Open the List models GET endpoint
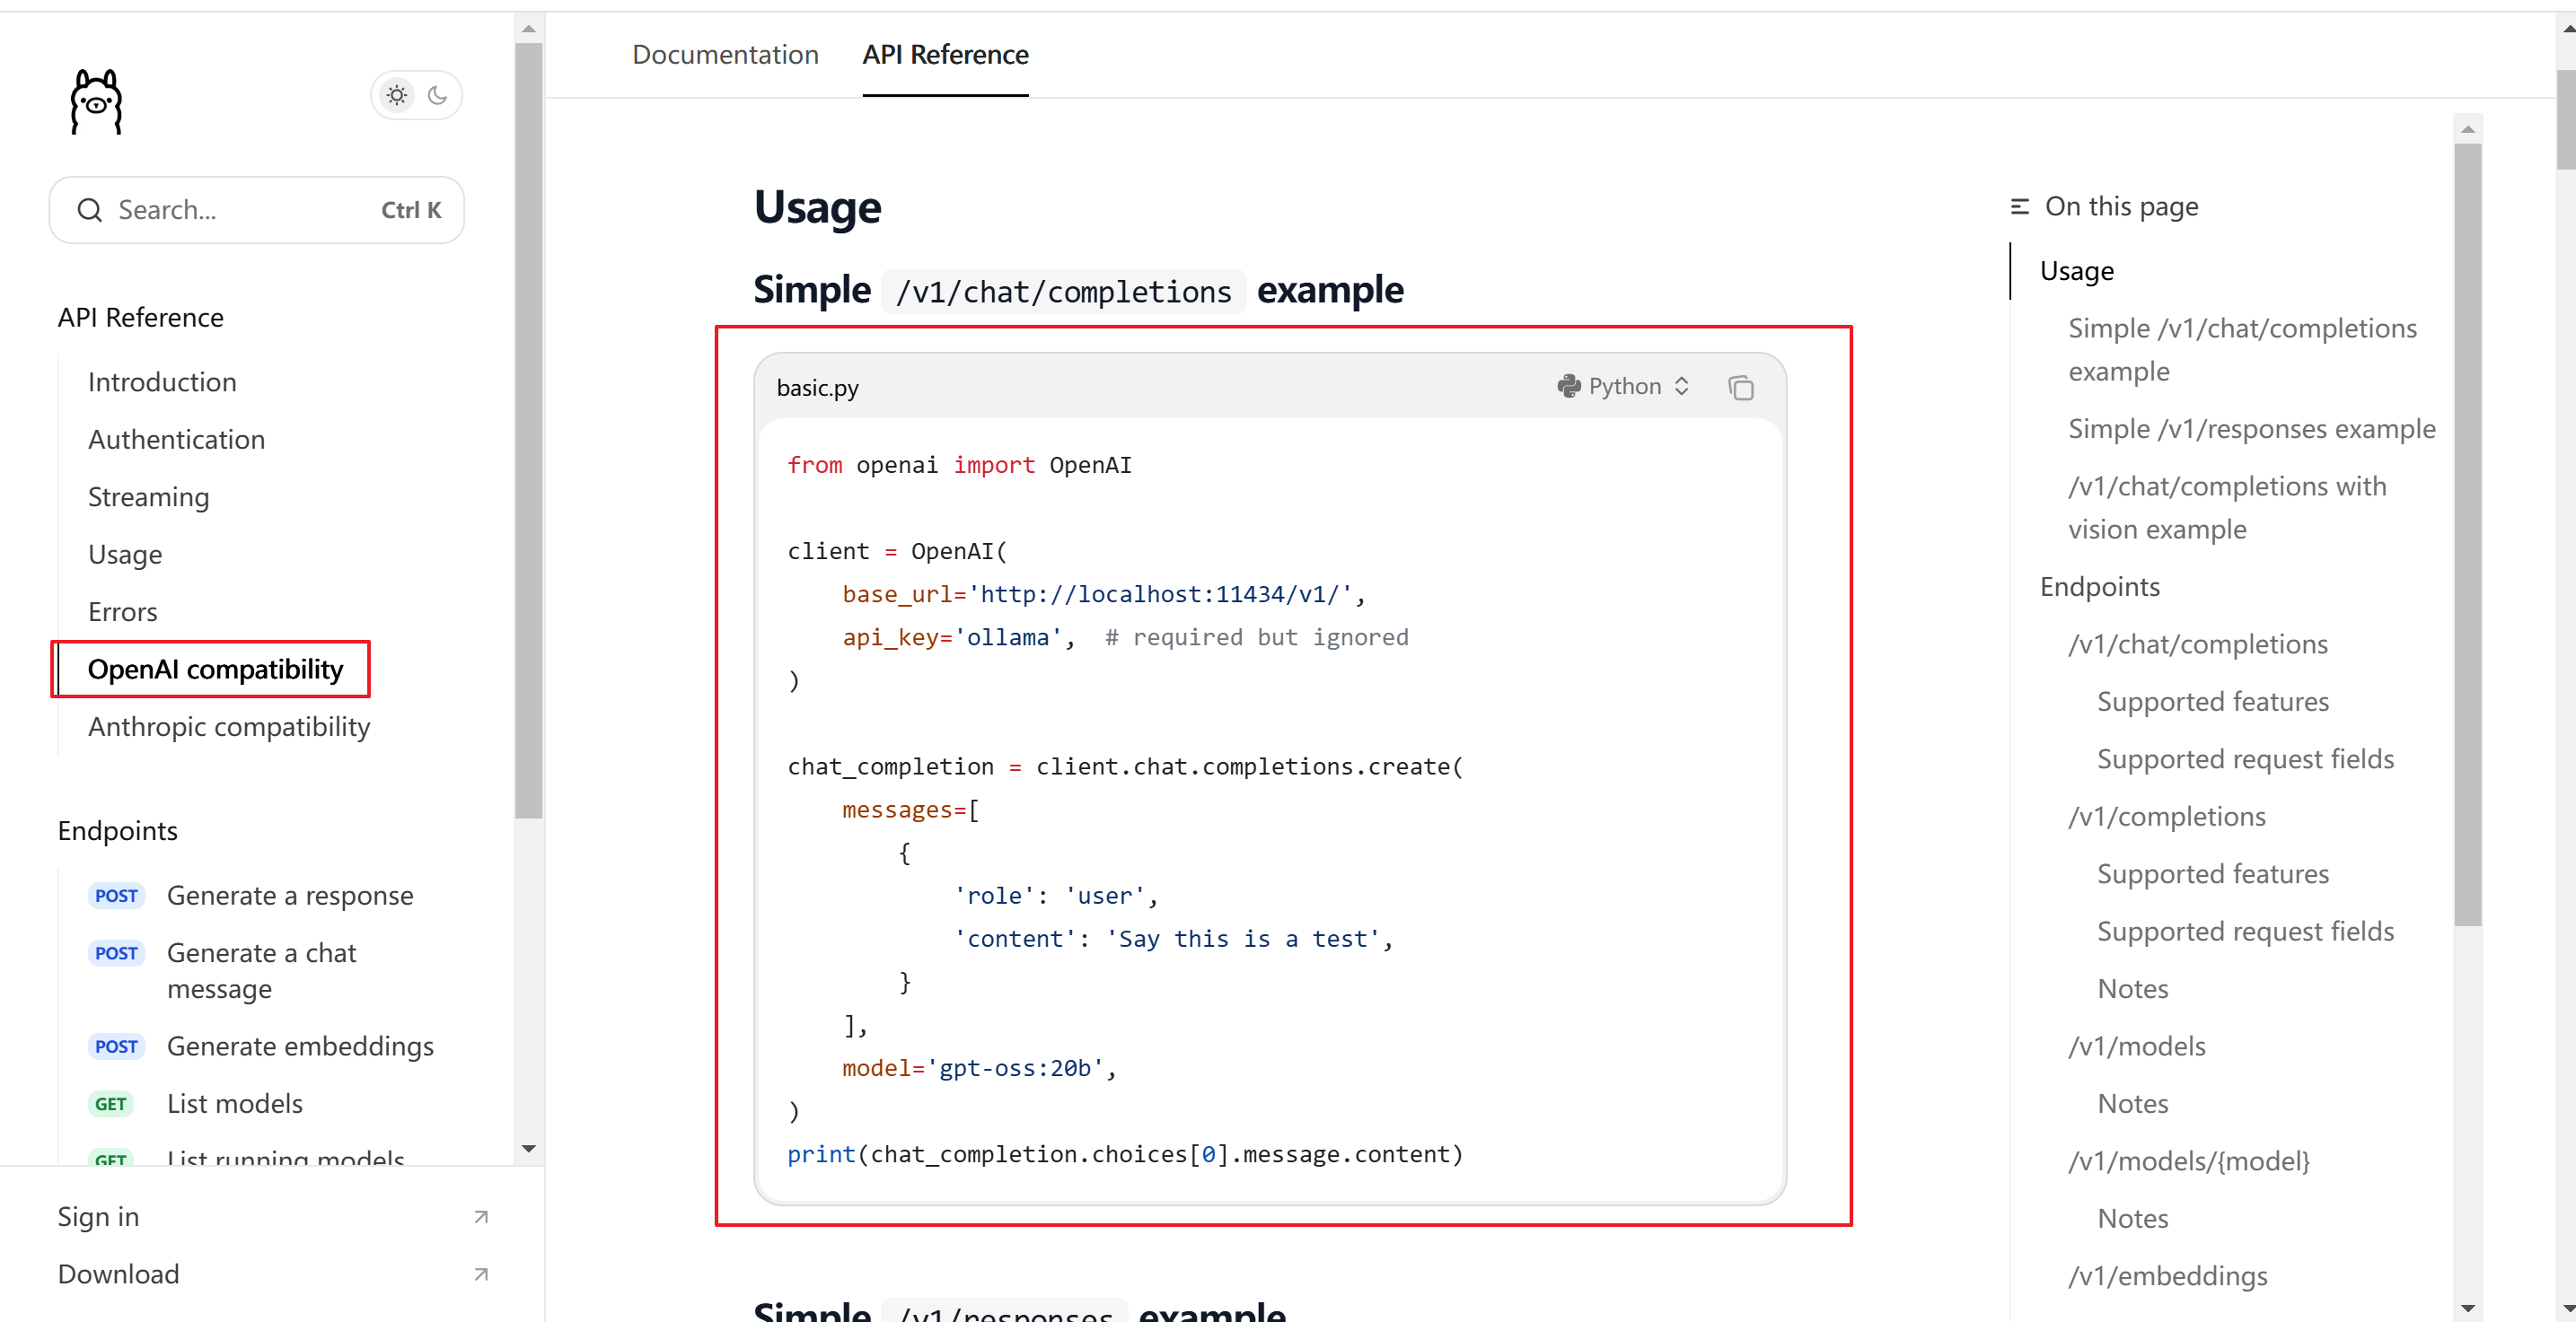This screenshot has height=1322, width=2576. [234, 1103]
